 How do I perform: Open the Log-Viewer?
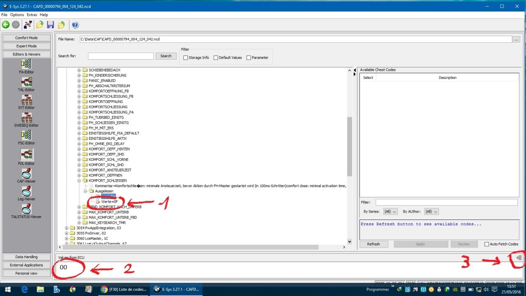pyautogui.click(x=27, y=194)
